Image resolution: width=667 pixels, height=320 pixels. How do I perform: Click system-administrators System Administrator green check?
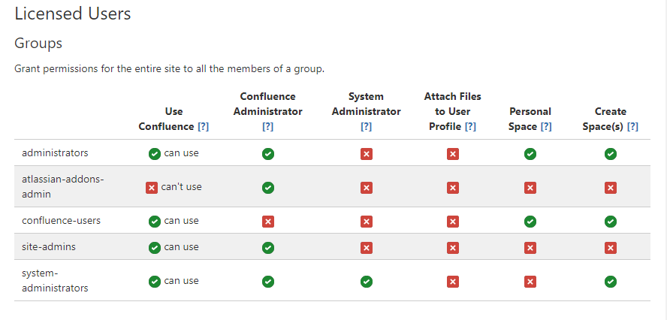tap(367, 282)
